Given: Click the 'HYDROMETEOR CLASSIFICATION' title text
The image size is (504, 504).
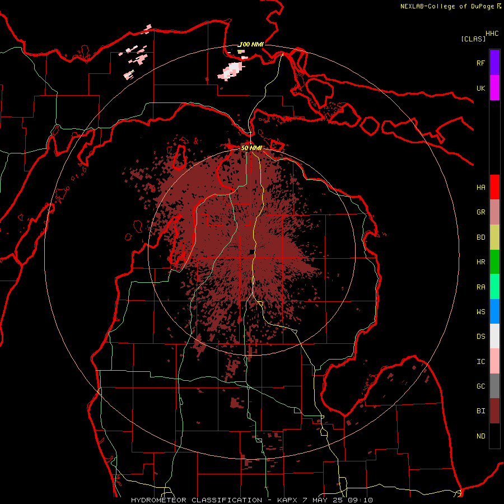Looking at the screenshot, I should point(197,500).
